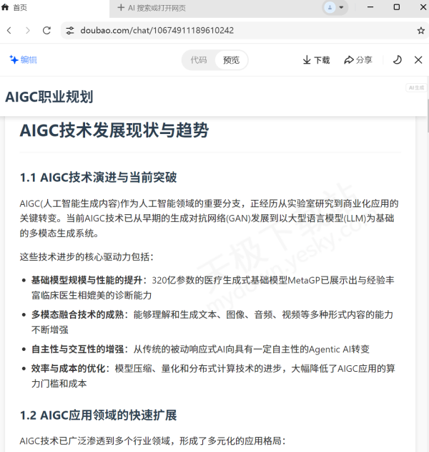Minimize the browser window
This screenshot has height=452, width=429.
point(370,7)
